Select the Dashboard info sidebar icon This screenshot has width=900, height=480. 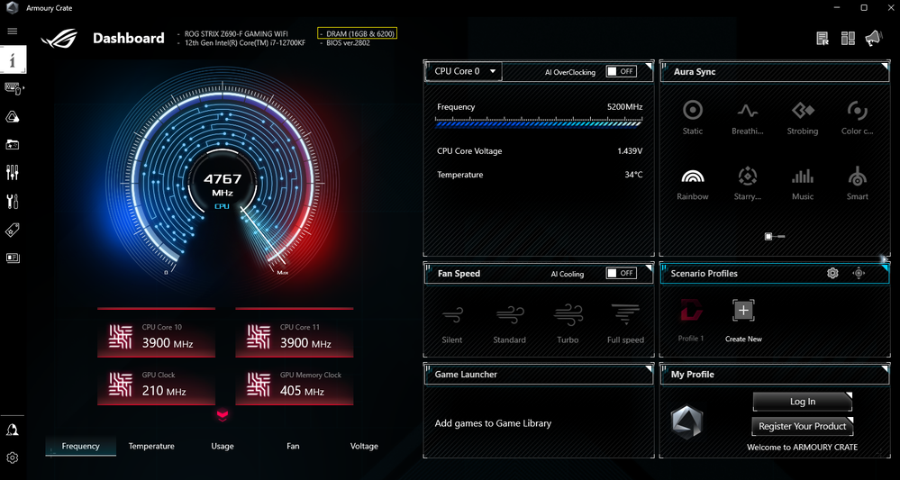pyautogui.click(x=13, y=59)
